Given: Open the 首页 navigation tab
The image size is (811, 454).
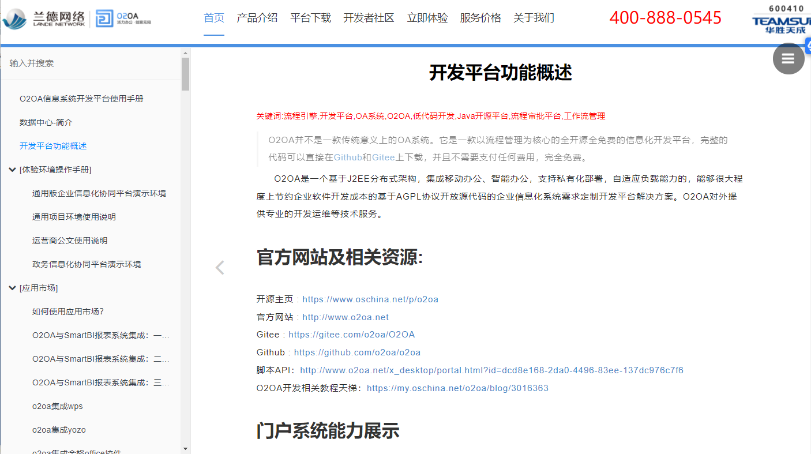Looking at the screenshot, I should [x=214, y=18].
